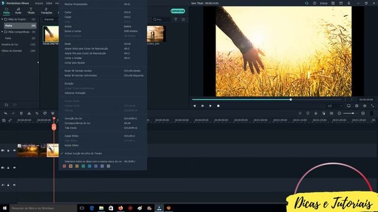378x212 pixels.
Task: Toggle the link chain icon left of ruler
Action: 10,120
